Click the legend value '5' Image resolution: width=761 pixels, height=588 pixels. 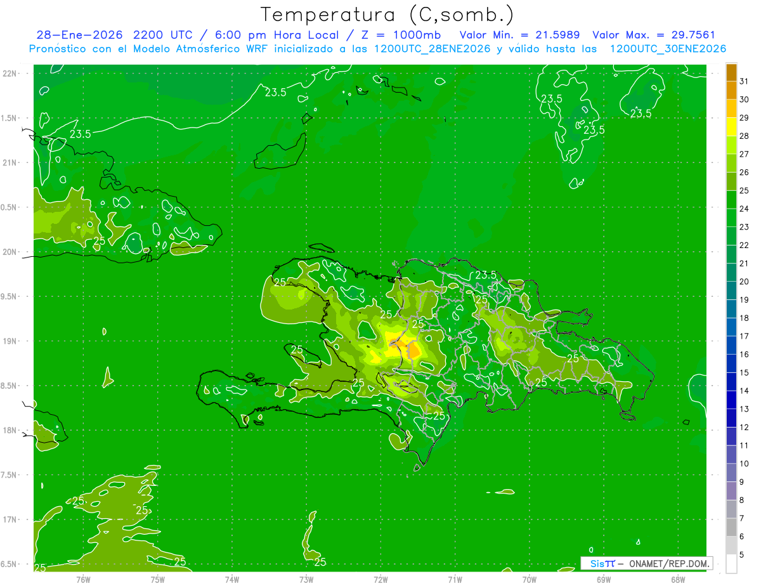click(742, 555)
